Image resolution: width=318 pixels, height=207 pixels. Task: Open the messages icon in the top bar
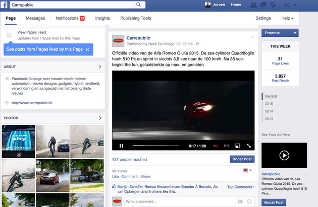click(x=263, y=5)
